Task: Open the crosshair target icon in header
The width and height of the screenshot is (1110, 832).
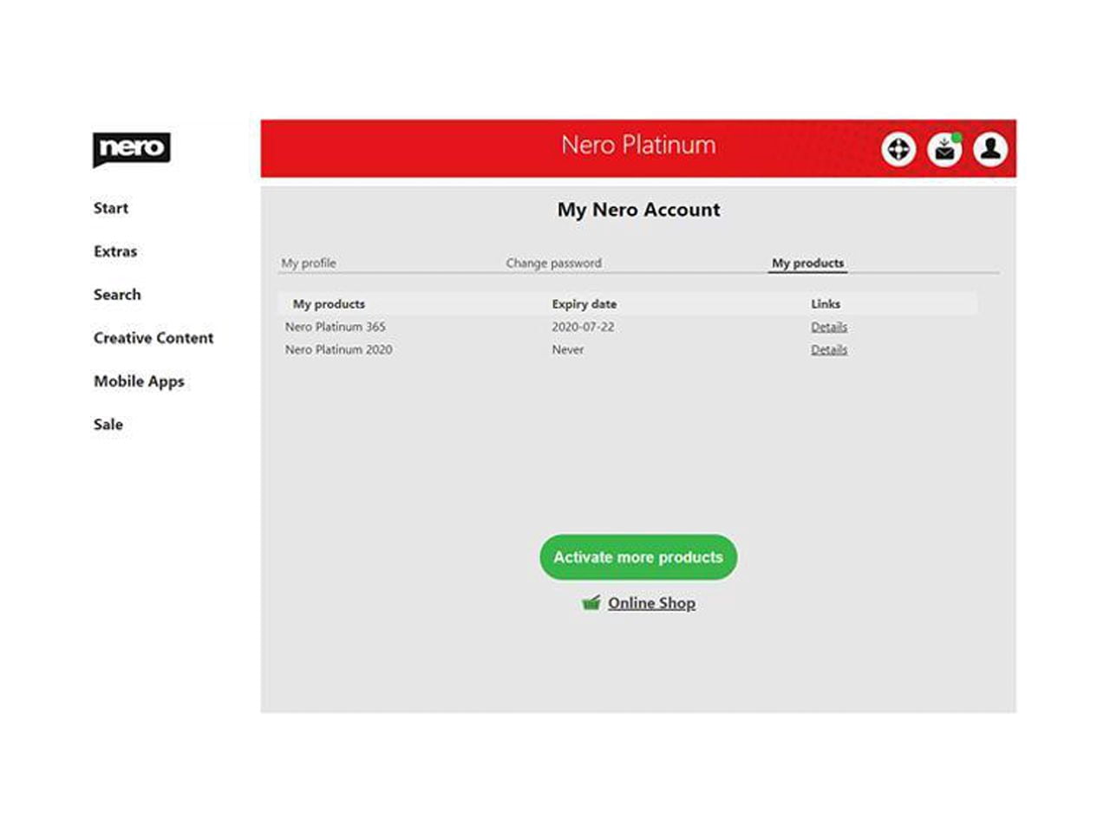Action: click(x=898, y=149)
